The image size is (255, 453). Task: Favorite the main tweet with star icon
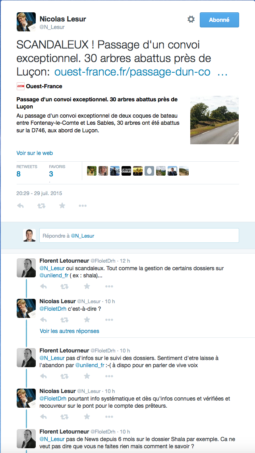[x=62, y=206]
